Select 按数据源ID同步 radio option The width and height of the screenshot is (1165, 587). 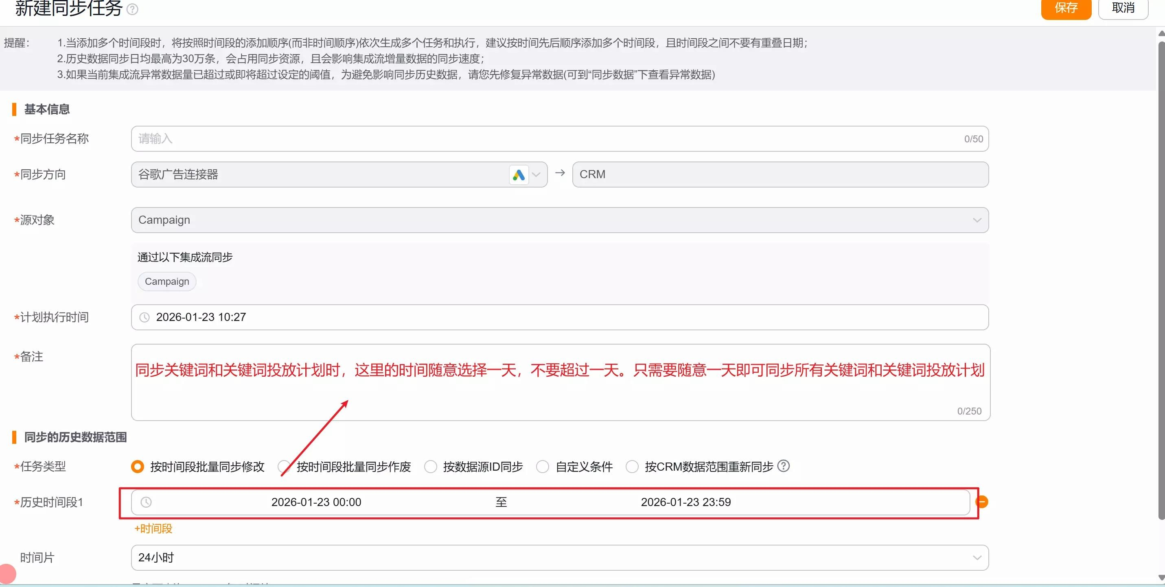tap(431, 467)
